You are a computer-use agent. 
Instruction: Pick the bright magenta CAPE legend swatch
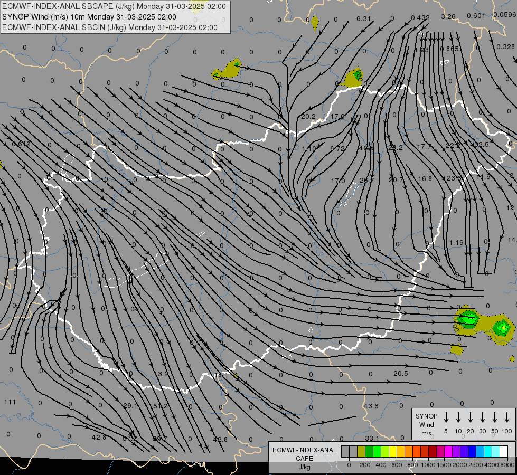[448, 451]
